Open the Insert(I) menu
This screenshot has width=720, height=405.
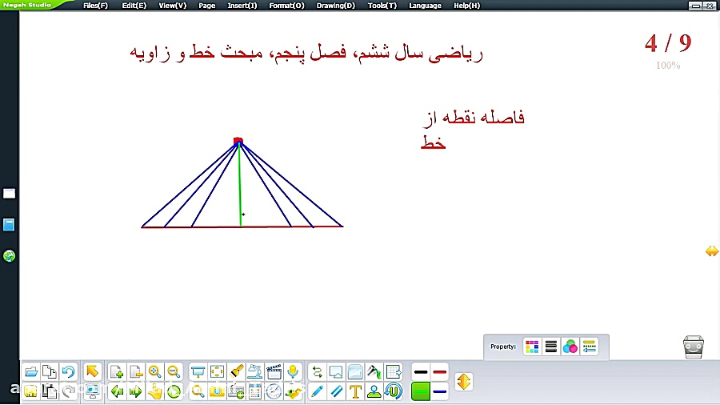(x=242, y=6)
